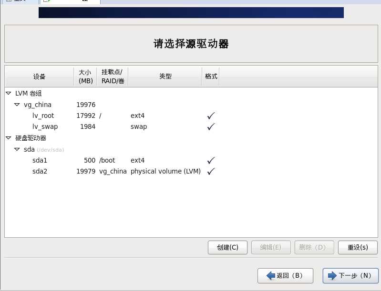Sort by the 类型 column header
This screenshot has width=381, height=291.
[x=165, y=77]
